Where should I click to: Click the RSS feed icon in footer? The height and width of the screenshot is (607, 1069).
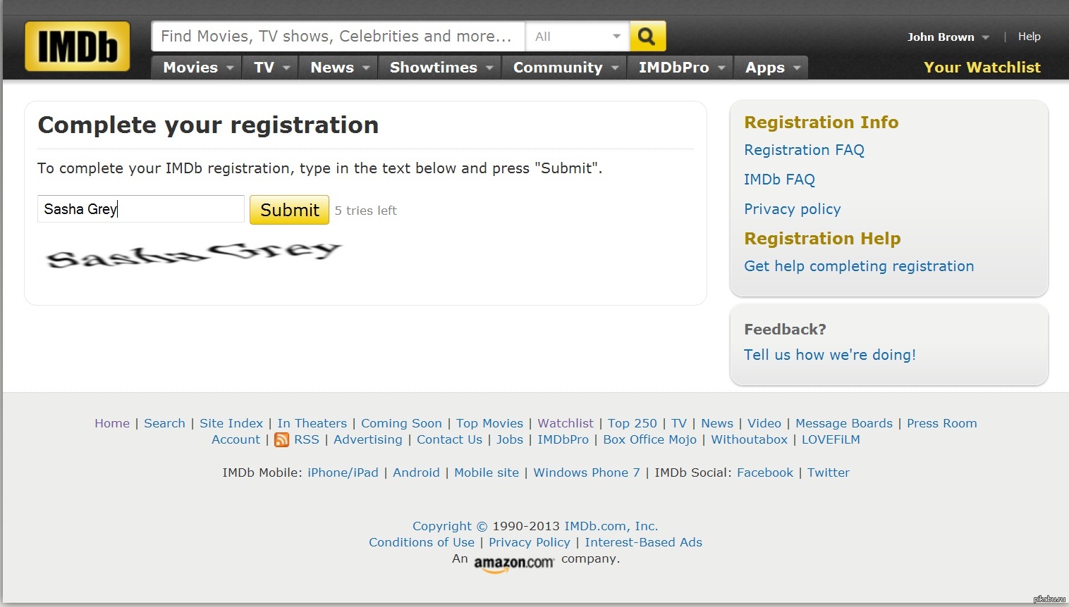[282, 440]
